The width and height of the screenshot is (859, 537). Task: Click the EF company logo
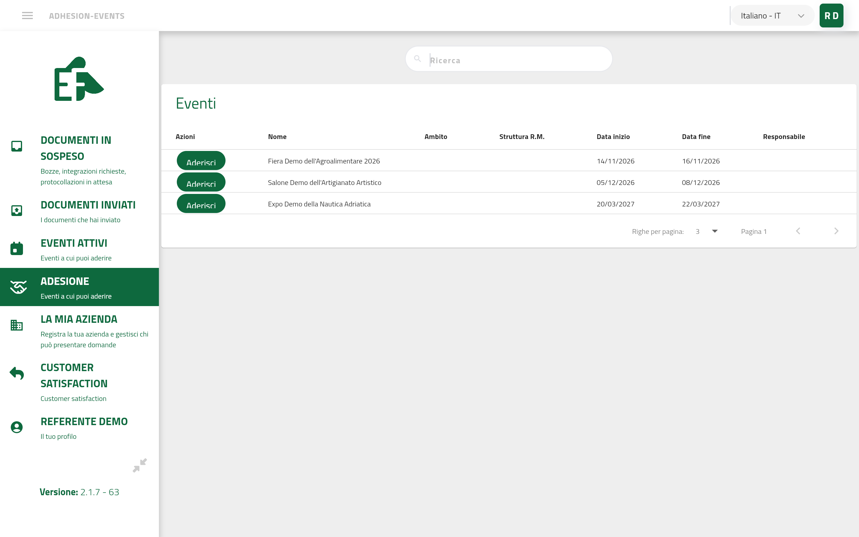(79, 79)
